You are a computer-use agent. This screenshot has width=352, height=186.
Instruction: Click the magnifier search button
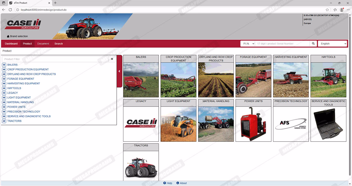click(313, 44)
